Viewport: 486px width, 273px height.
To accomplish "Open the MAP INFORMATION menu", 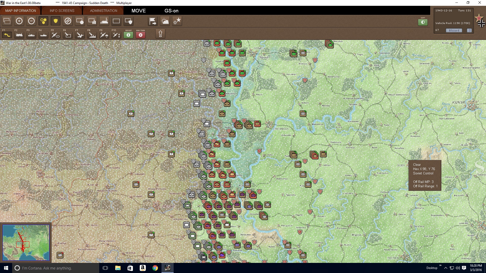I will coord(20,11).
